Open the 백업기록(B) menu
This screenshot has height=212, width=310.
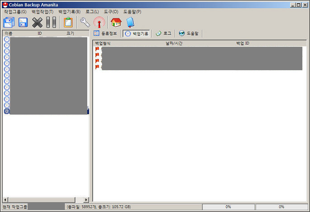70,11
